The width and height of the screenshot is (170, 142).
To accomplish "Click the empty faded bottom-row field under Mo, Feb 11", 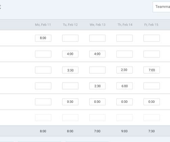I will tap(43, 118).
